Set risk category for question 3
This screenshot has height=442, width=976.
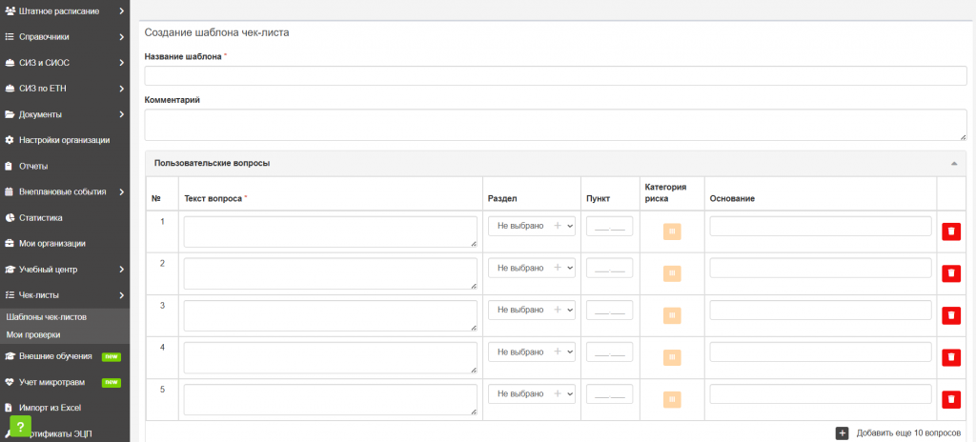click(672, 315)
